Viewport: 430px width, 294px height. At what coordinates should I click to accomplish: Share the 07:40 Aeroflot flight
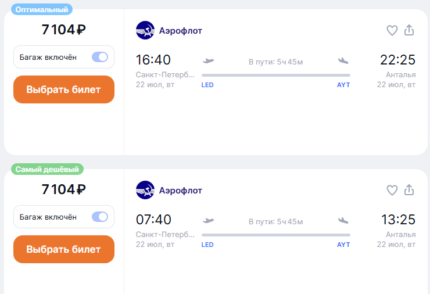click(x=409, y=190)
